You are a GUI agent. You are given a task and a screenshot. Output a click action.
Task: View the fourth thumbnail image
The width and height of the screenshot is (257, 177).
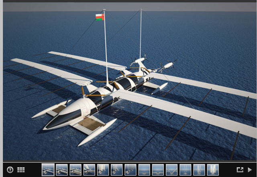tap(89, 170)
